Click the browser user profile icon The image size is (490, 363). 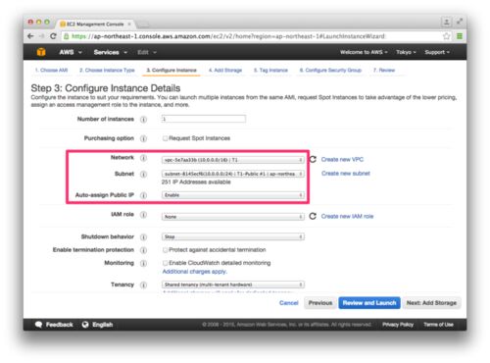pos(447,22)
